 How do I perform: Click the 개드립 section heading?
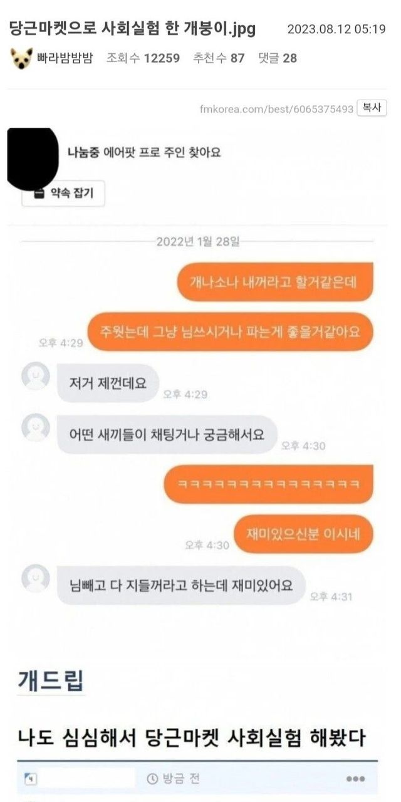coord(51,680)
